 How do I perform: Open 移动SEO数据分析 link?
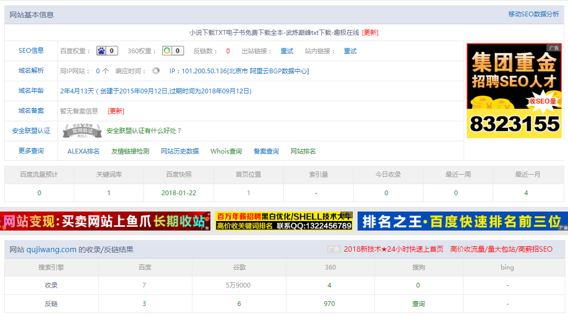pos(533,14)
